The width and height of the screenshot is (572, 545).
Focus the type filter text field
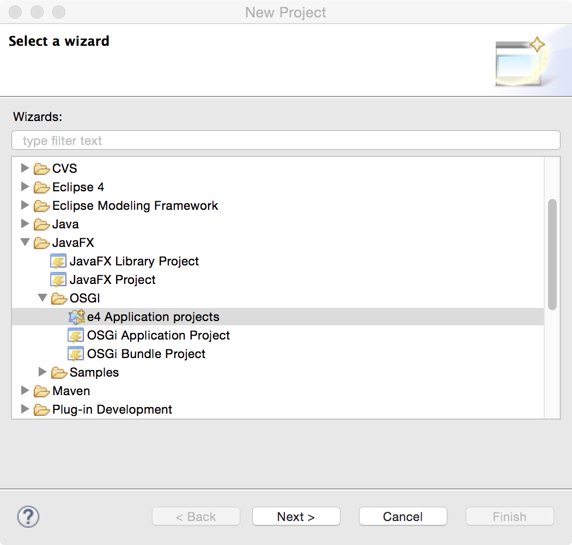pos(285,141)
